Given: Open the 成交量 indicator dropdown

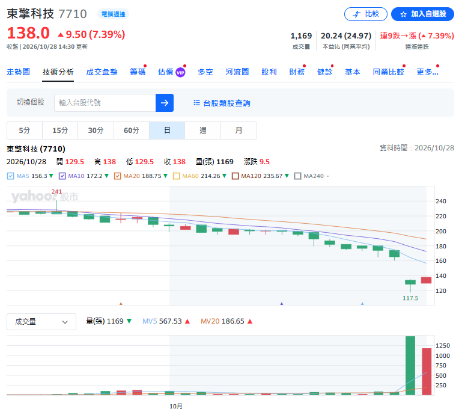Looking at the screenshot, I should [x=41, y=322].
